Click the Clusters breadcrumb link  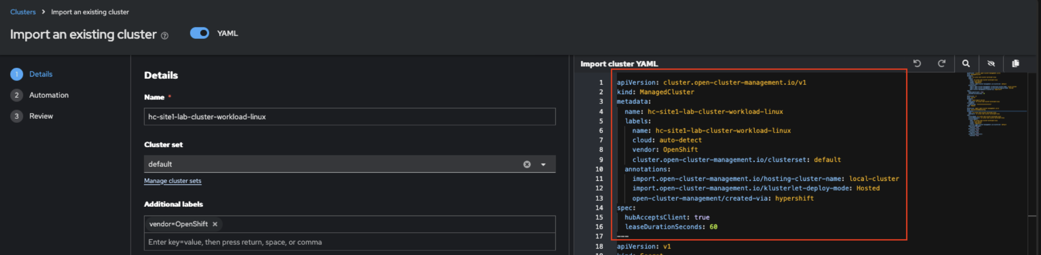[x=23, y=12]
